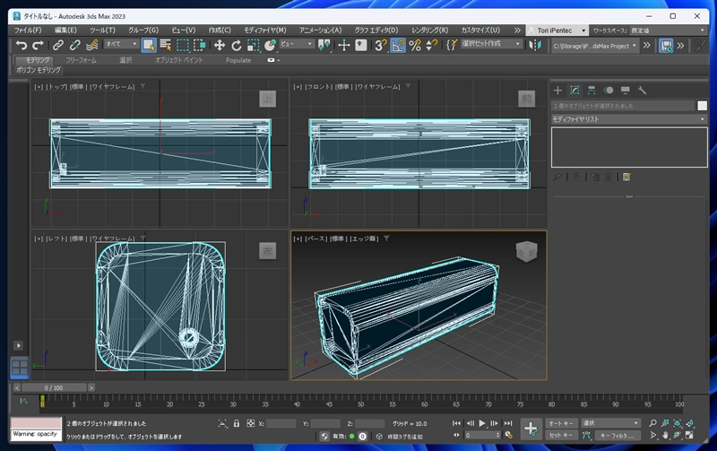
Task: Click the Link selection chain icon
Action: coord(57,45)
